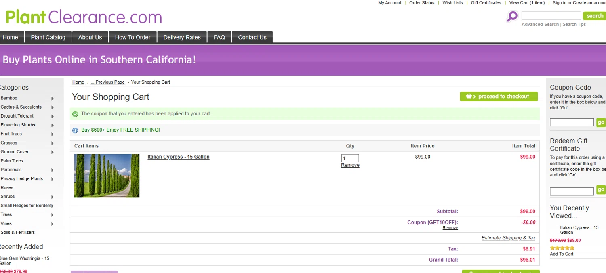Click the coupon discount -$9.90 value
Screen dimensions: 606x273
tap(528, 223)
